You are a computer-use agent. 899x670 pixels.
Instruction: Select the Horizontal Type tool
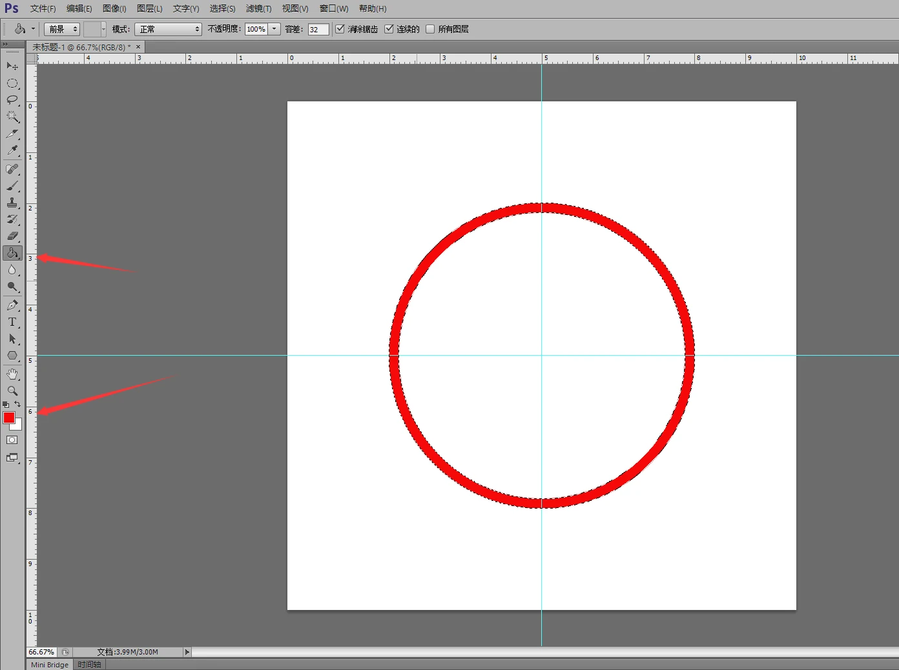(x=12, y=322)
